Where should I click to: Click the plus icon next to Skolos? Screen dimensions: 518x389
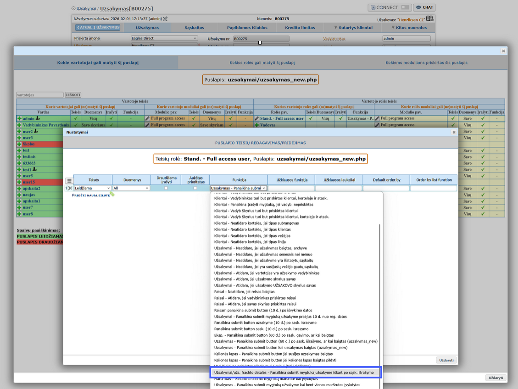pyautogui.click(x=19, y=144)
